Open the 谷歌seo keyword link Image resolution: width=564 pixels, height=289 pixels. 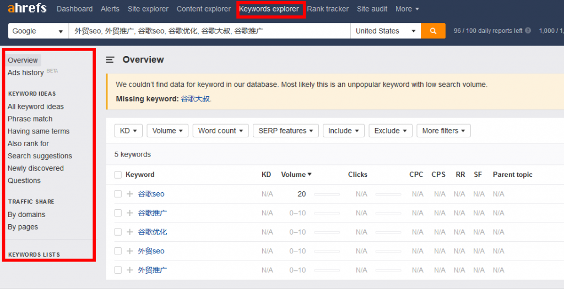coord(151,194)
